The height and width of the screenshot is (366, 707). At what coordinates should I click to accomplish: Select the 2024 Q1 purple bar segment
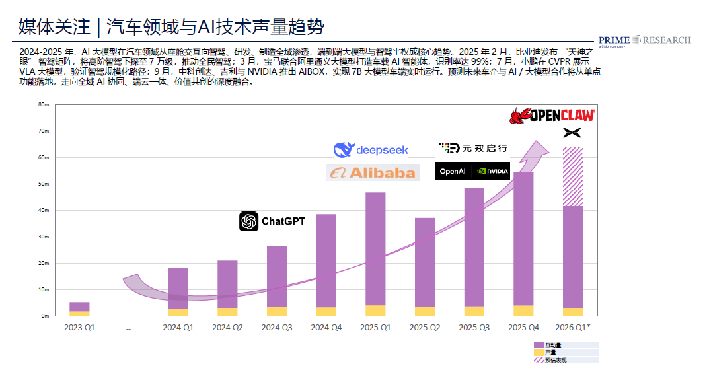pos(178,289)
